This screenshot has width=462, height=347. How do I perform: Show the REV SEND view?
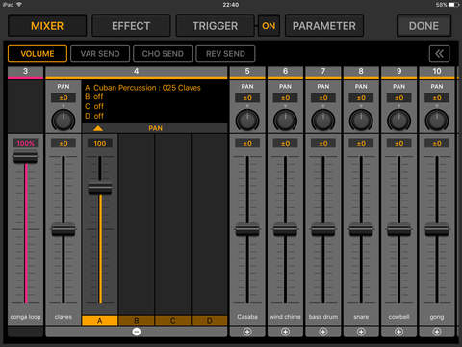pyautogui.click(x=225, y=54)
